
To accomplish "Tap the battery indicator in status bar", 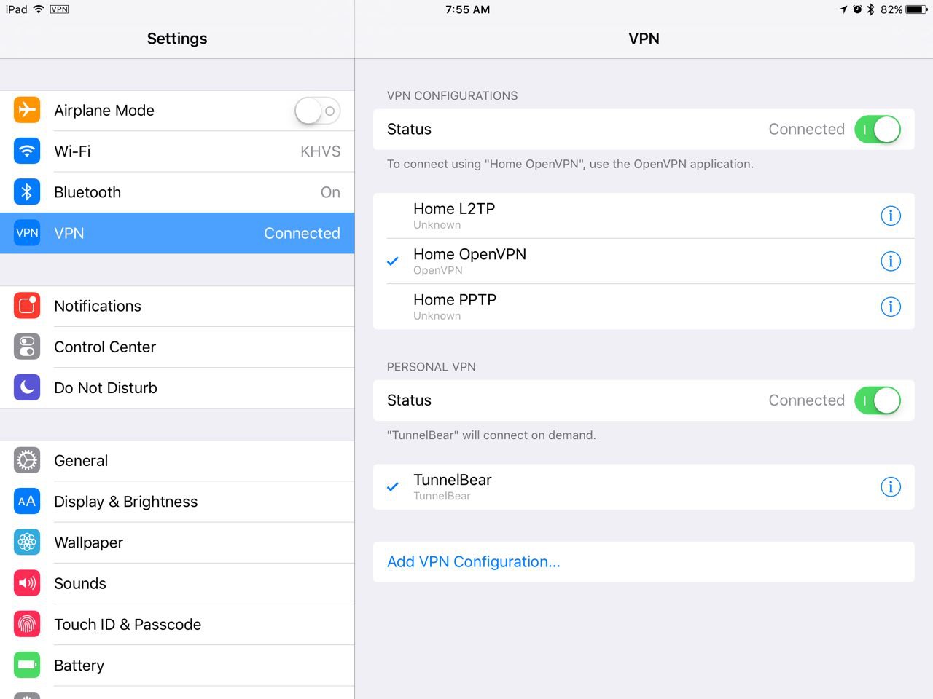I will [916, 9].
